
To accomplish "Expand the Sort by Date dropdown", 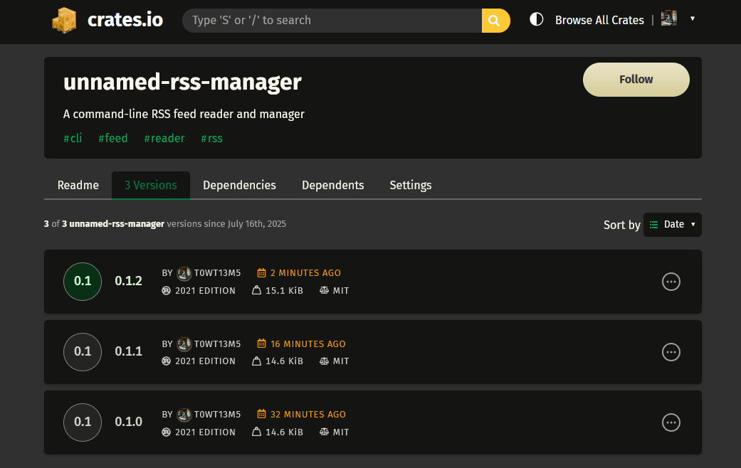I will [x=672, y=225].
